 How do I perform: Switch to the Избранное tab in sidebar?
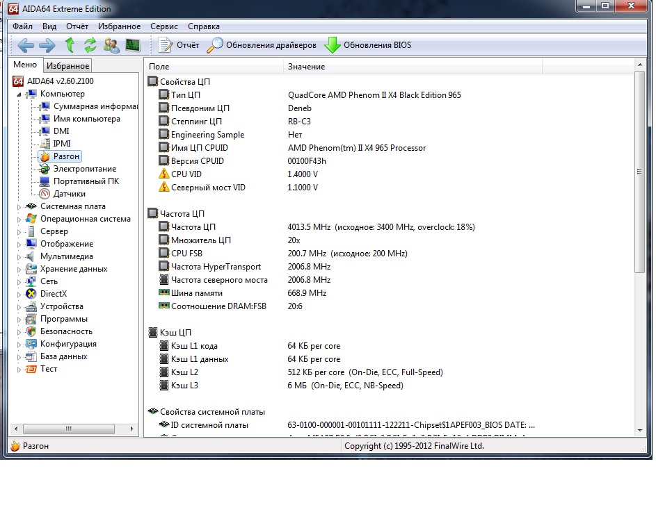[x=67, y=65]
